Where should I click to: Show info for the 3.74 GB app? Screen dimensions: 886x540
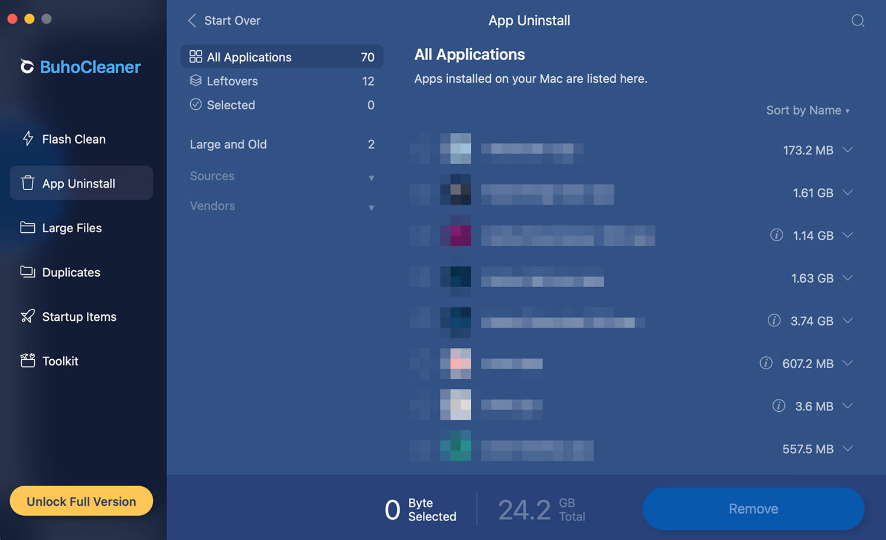pos(774,320)
